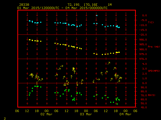Click the -20.0 temperature tick label

coord(139,35)
